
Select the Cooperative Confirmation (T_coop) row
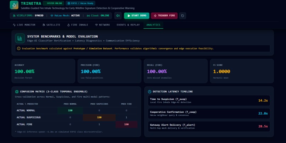click(x=209, y=113)
